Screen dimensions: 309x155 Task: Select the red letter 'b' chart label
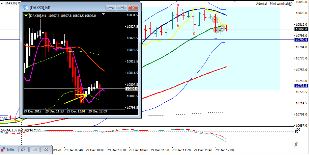coord(178,26)
